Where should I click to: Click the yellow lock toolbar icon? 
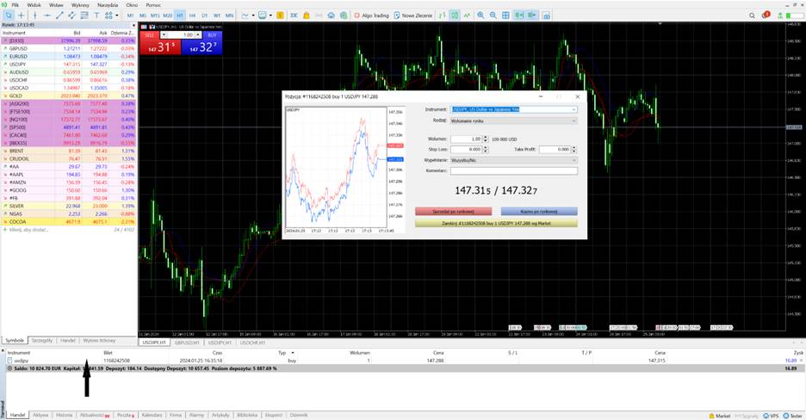[307, 15]
